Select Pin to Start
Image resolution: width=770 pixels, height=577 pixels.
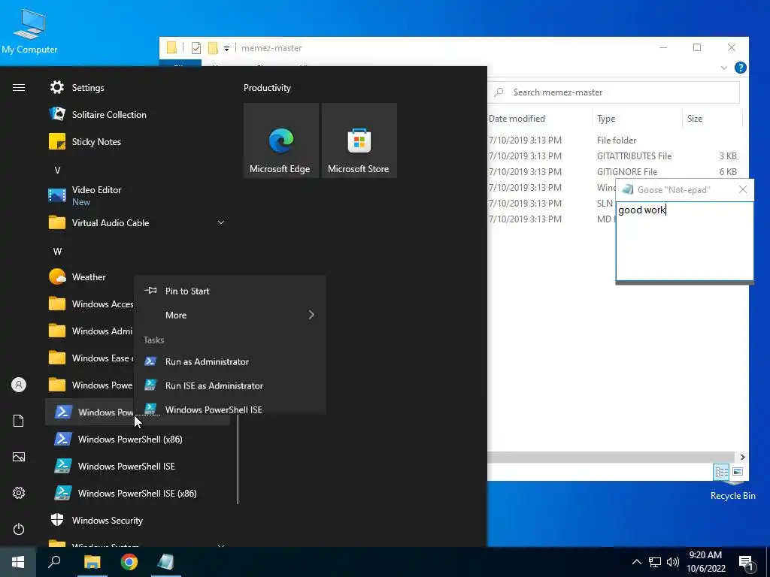tap(230, 291)
